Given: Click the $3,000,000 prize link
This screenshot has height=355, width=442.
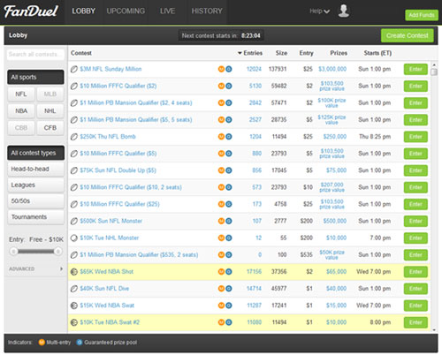Looking at the screenshot, I should pos(332,69).
